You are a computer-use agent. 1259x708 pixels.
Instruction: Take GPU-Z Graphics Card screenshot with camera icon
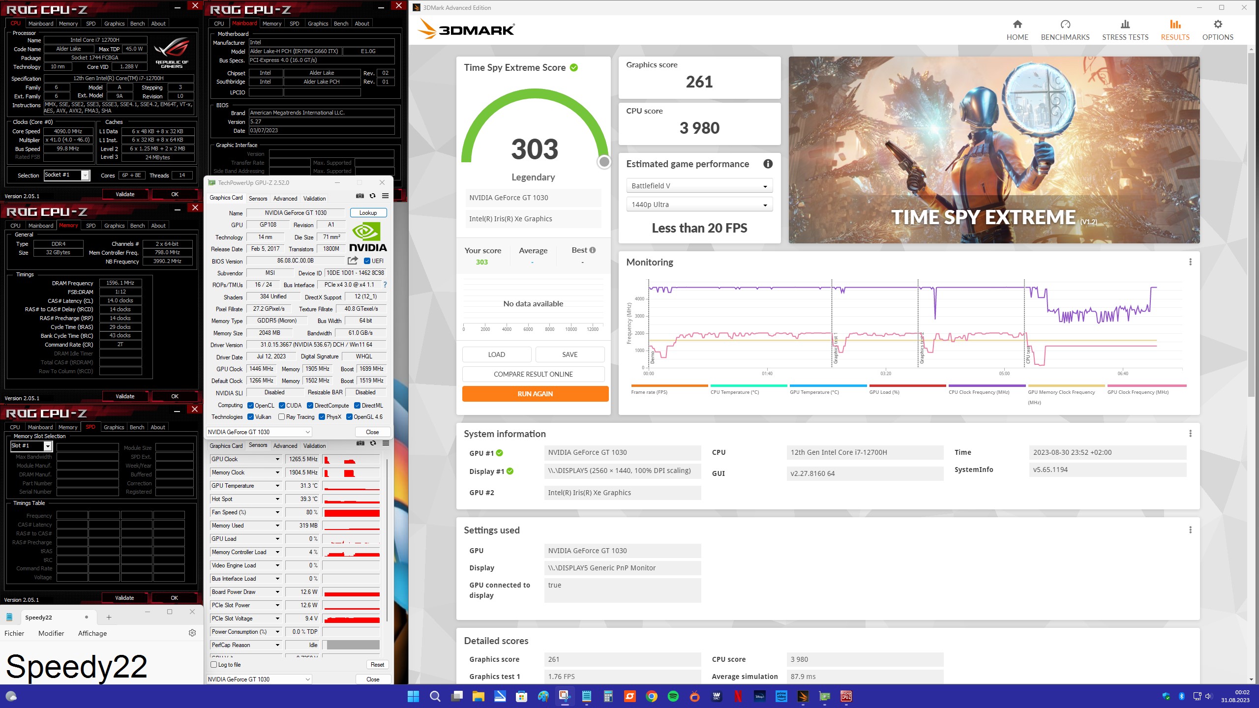[x=360, y=196]
